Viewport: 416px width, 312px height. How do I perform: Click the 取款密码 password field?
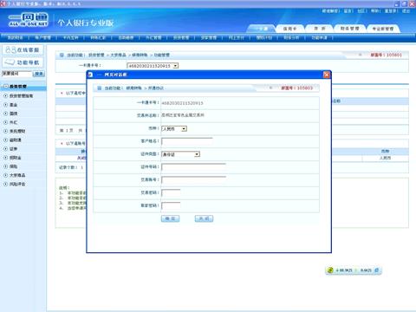click(x=171, y=205)
